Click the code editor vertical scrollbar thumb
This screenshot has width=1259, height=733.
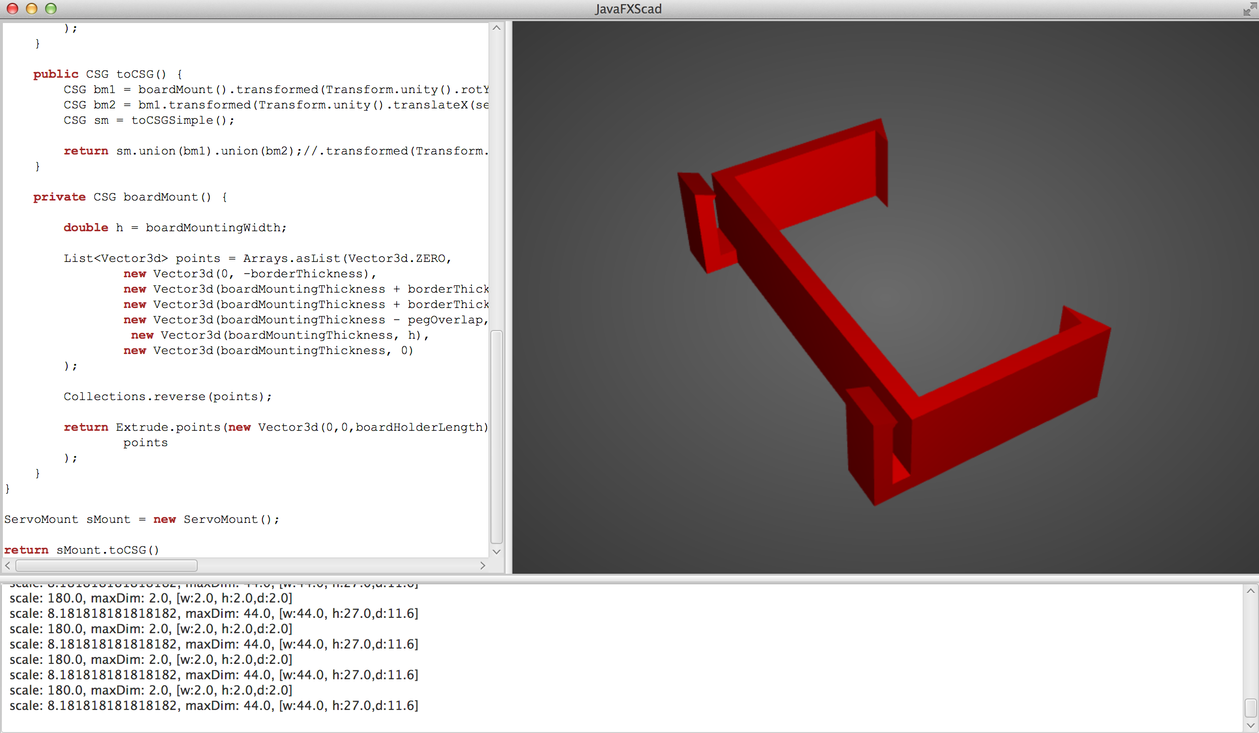point(496,436)
